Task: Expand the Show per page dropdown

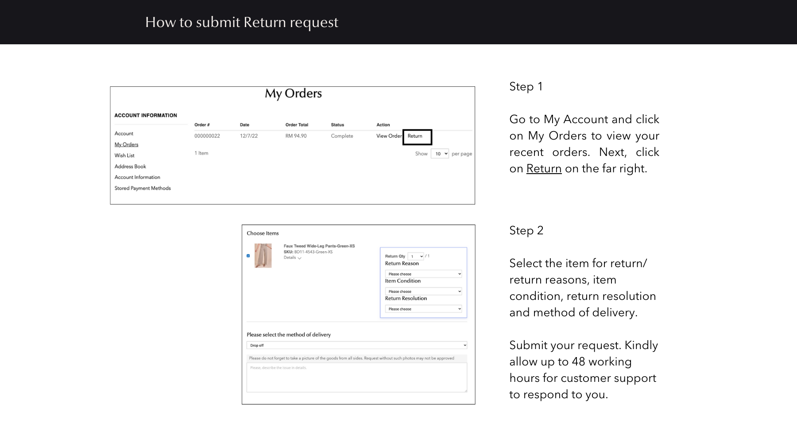Action: (x=440, y=154)
